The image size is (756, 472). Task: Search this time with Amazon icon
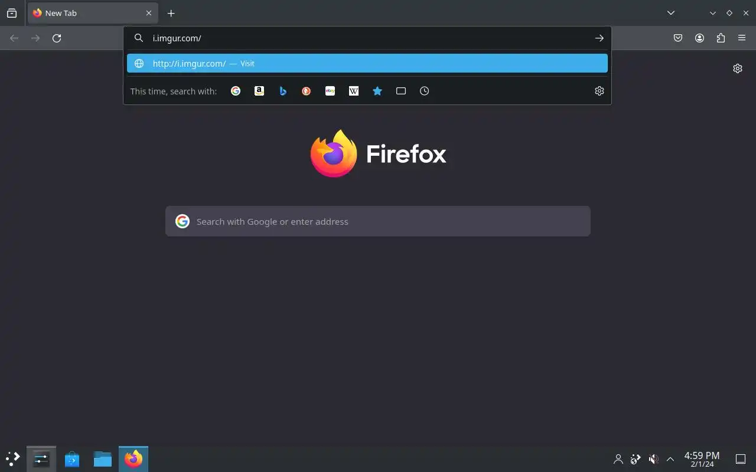pyautogui.click(x=259, y=91)
